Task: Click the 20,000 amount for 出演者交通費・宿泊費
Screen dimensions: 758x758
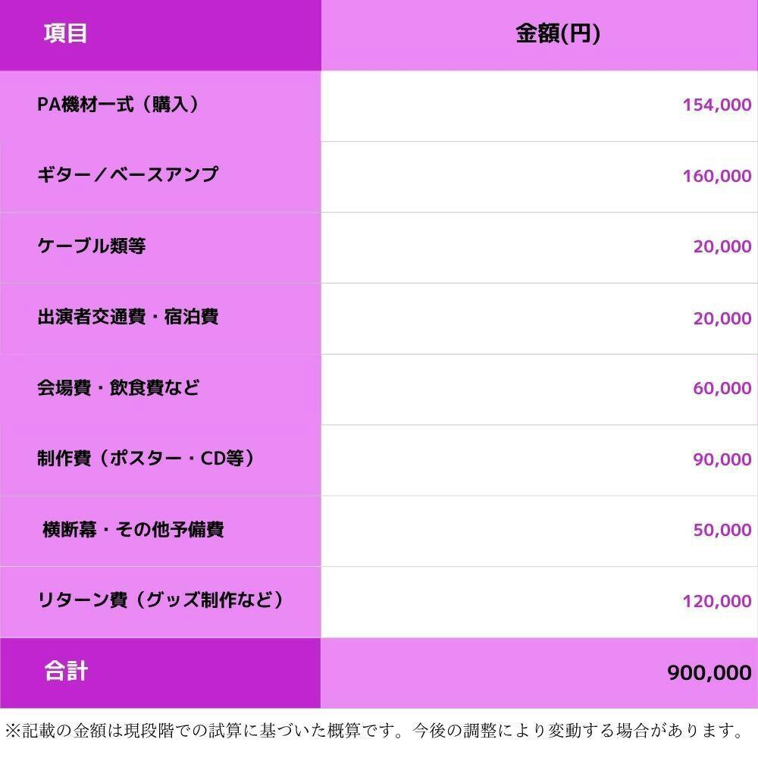Action: pos(722,318)
